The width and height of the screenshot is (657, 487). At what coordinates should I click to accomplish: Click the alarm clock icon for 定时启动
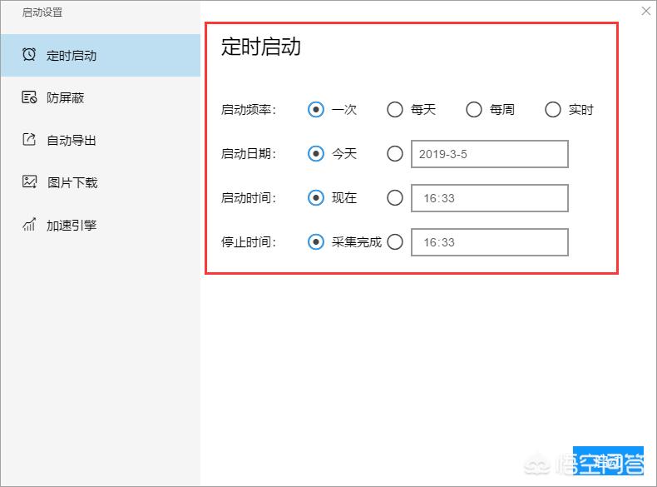[x=29, y=55]
